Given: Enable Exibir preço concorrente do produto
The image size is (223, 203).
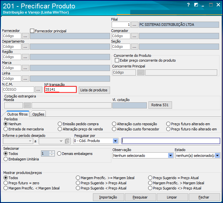Looking at the screenshot, I should [x=117, y=60].
